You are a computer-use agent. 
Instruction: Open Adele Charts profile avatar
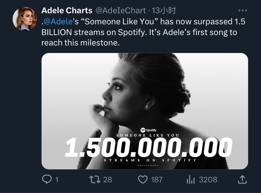[25, 19]
